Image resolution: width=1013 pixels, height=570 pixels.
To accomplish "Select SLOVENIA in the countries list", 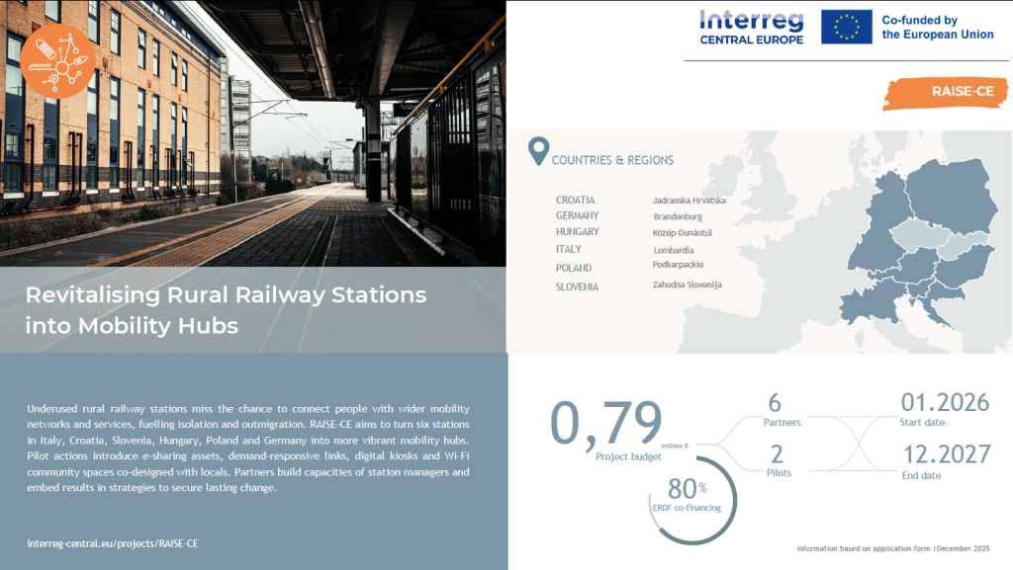I will tap(577, 286).
